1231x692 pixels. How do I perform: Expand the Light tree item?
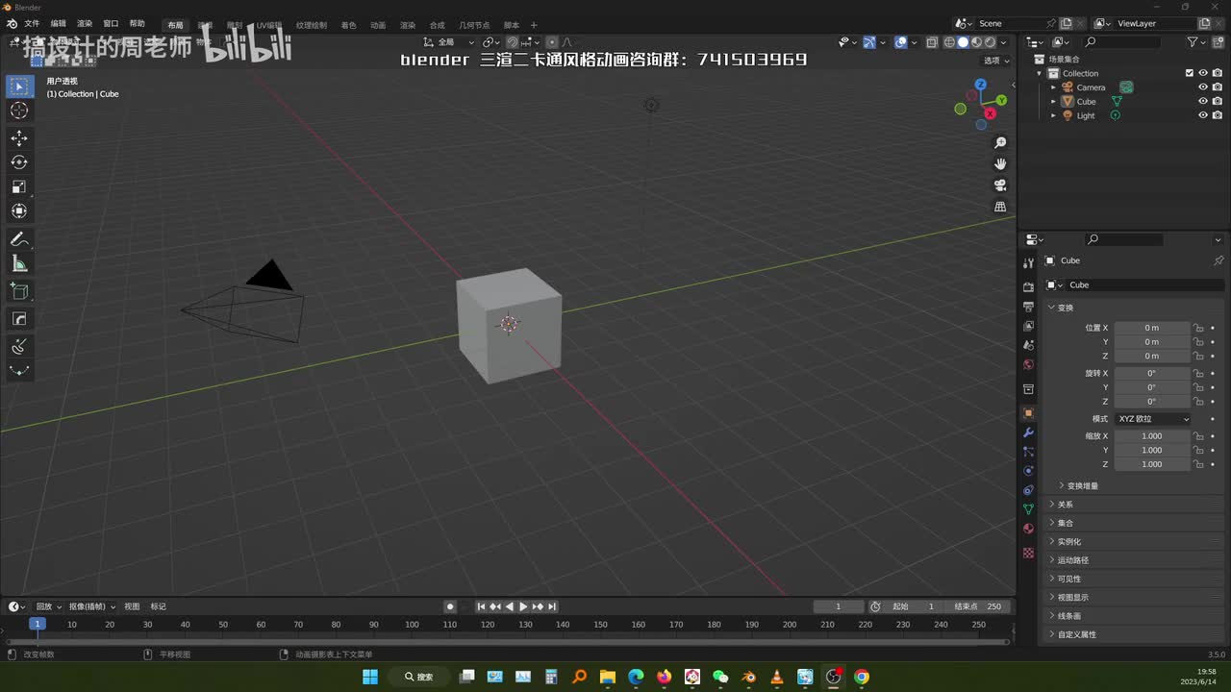1053,115
